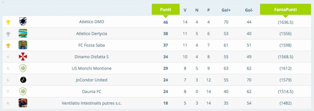Click the FC Fozza Saba player avatar
The width and height of the screenshot is (314, 111).
[x=23, y=45]
